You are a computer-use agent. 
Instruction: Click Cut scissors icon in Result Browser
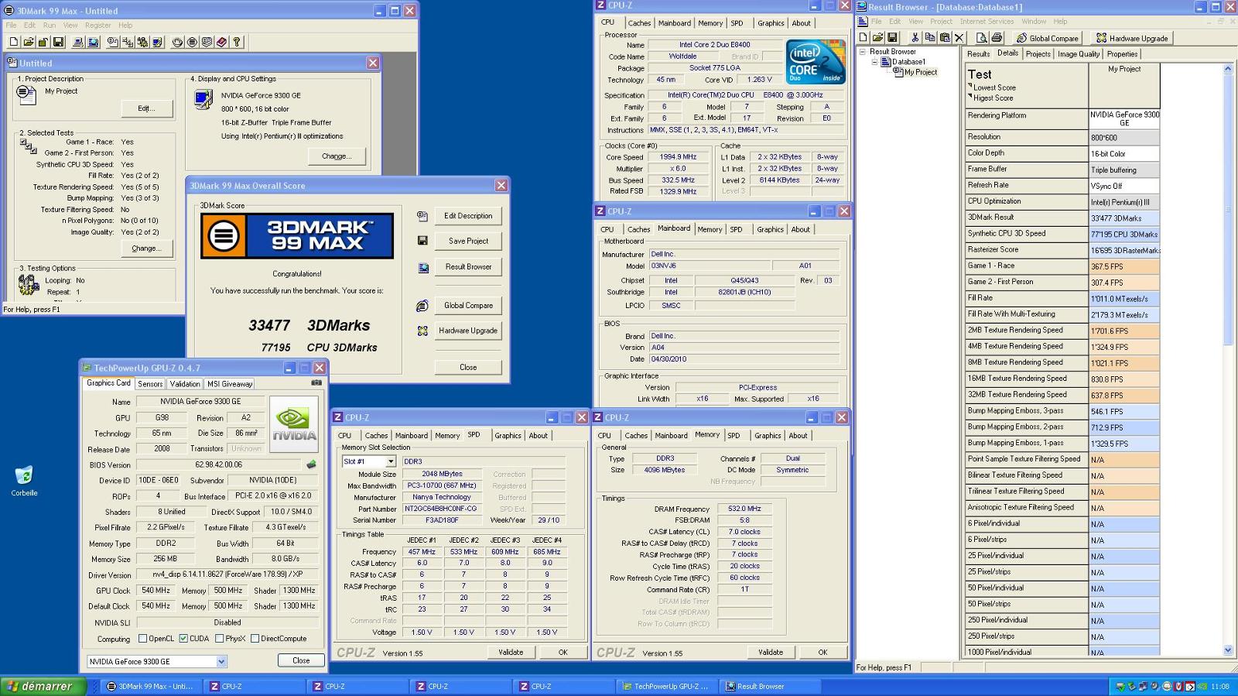click(x=915, y=37)
